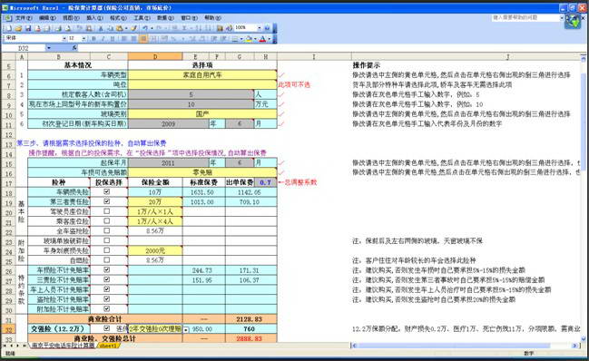Toggle the 车辆损失险 checkbox

coord(107,191)
